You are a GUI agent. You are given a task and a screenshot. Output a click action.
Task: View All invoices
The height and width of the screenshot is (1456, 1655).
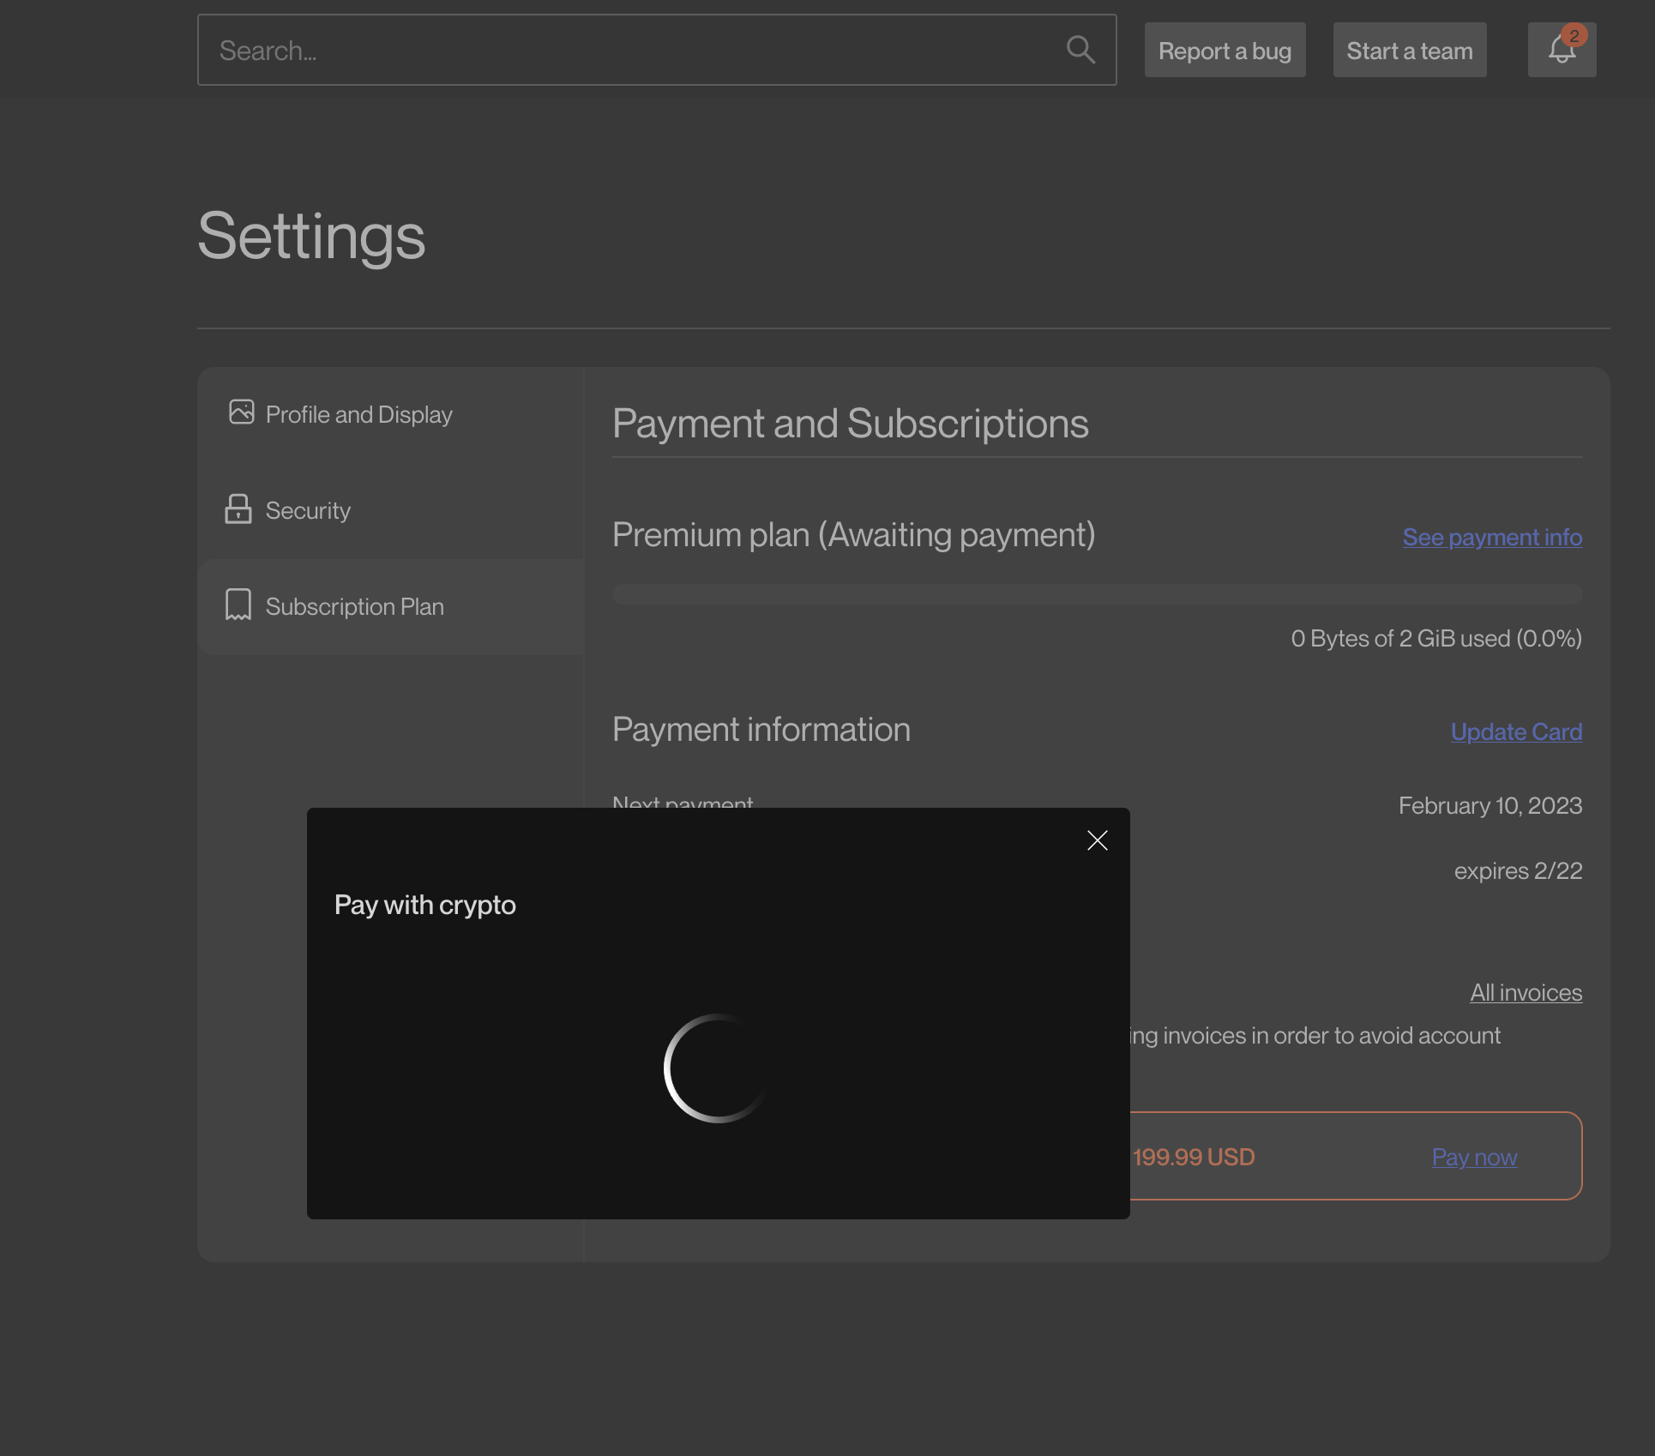click(1526, 992)
